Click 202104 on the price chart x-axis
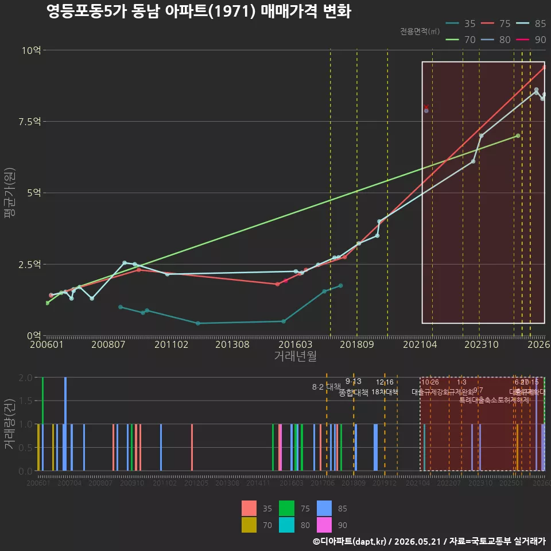The image size is (551, 551). point(420,344)
